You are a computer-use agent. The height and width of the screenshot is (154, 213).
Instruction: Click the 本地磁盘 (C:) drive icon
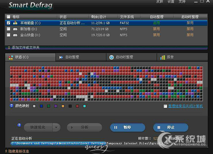[x=15, y=23]
